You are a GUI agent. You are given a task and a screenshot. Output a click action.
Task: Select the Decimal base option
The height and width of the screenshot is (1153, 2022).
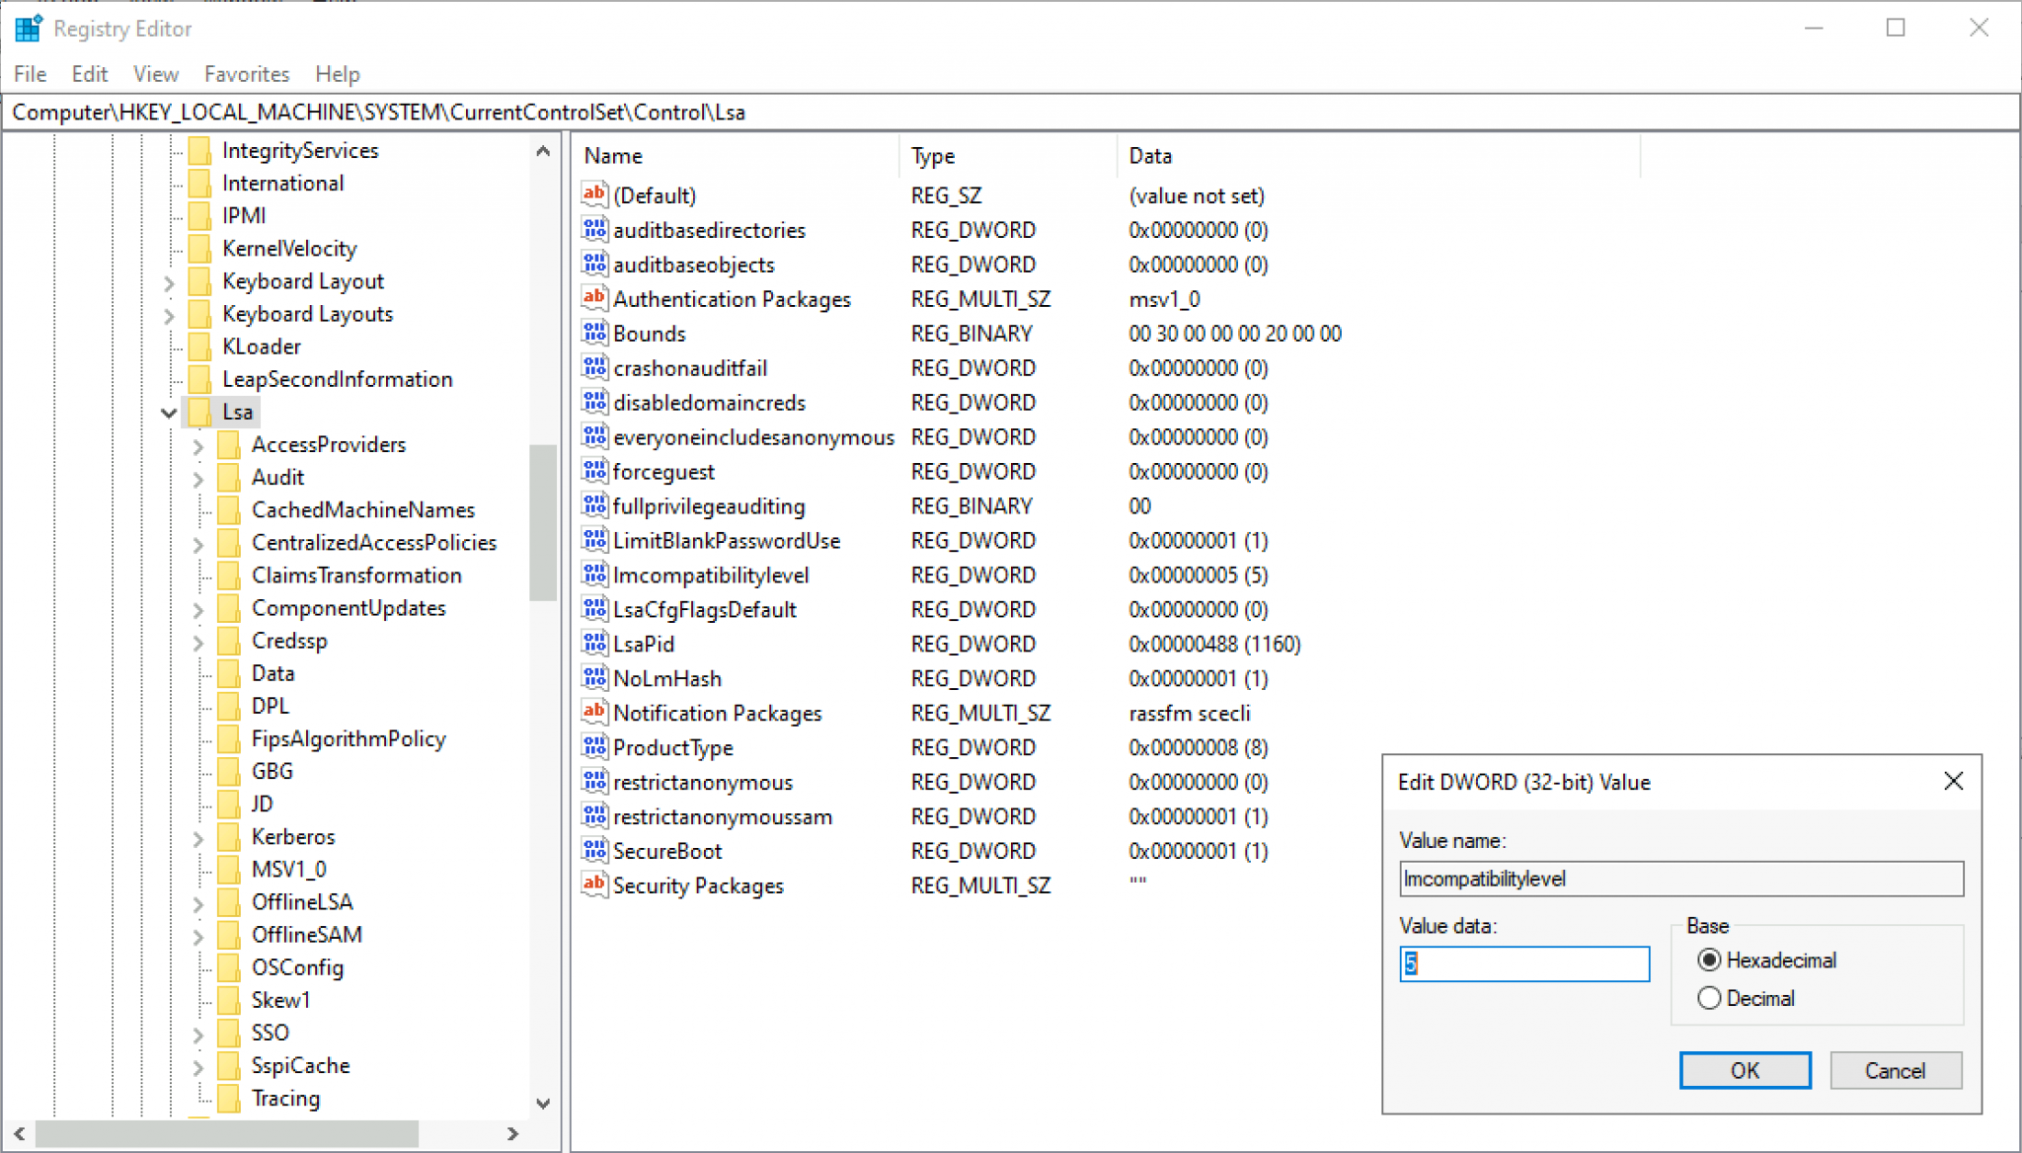(x=1711, y=998)
